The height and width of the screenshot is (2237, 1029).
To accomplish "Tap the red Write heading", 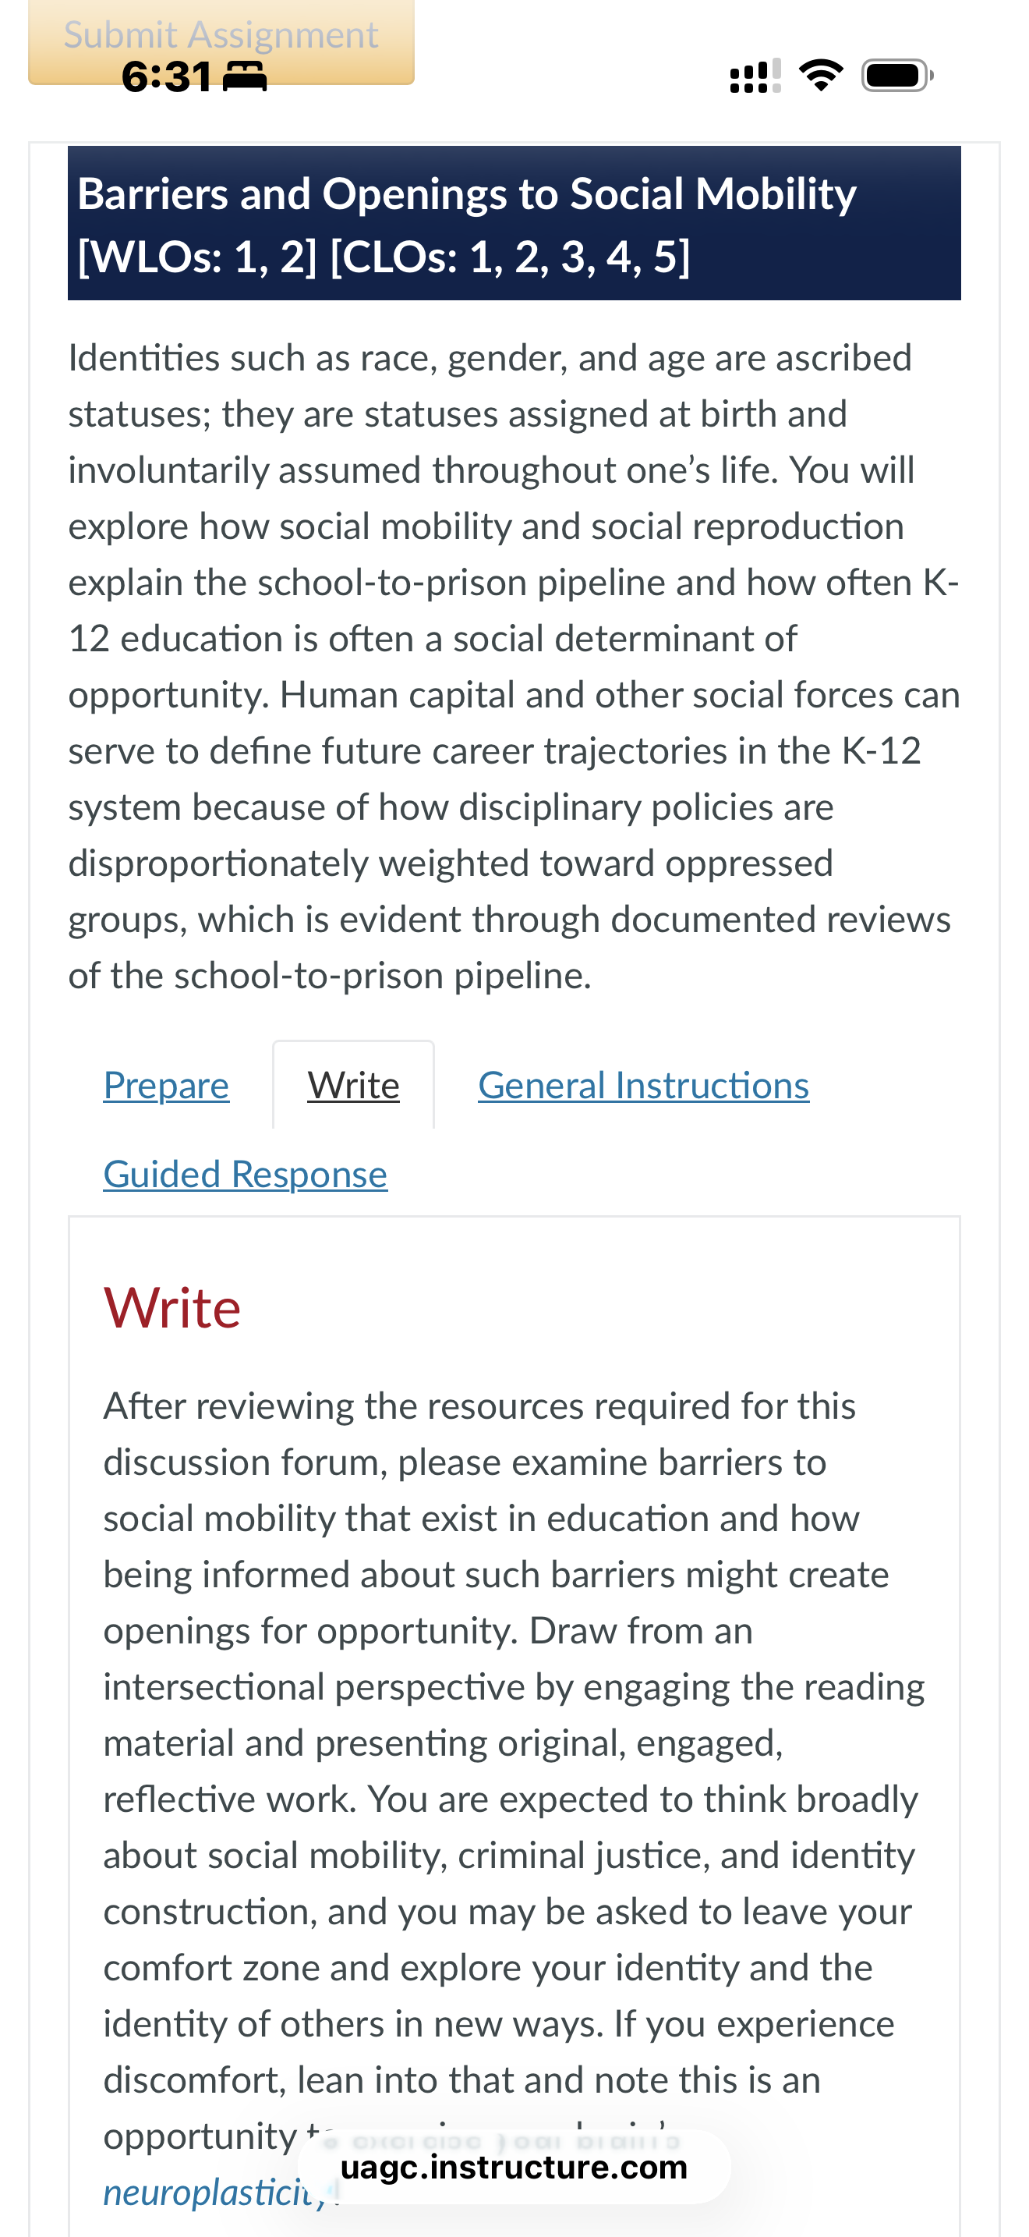I will [x=171, y=1308].
